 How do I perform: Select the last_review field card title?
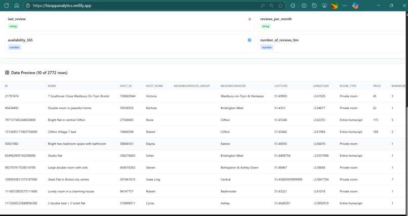pos(17,19)
